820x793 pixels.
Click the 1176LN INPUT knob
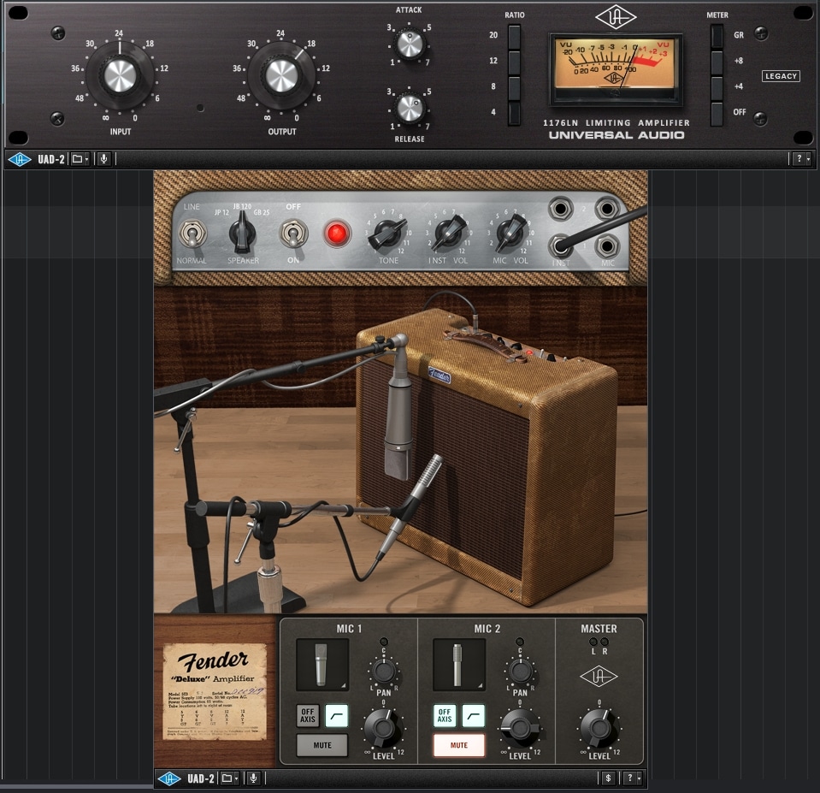click(120, 76)
